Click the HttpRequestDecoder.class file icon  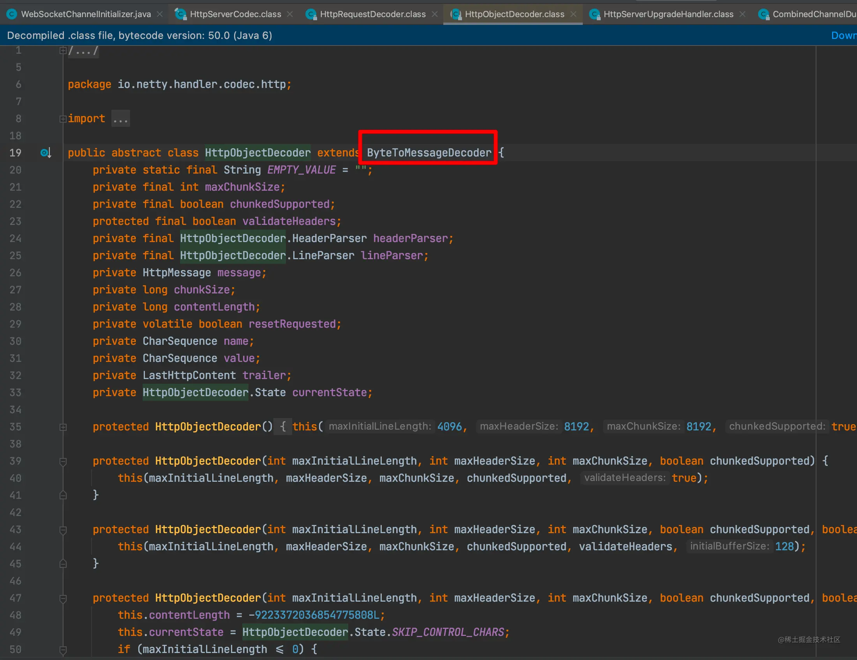[311, 14]
